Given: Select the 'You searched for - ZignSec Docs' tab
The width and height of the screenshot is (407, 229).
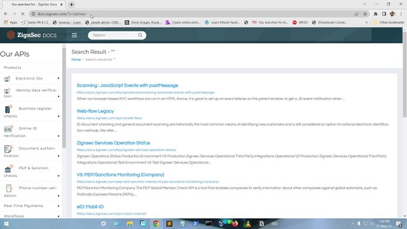Looking at the screenshot, I should [34, 4].
